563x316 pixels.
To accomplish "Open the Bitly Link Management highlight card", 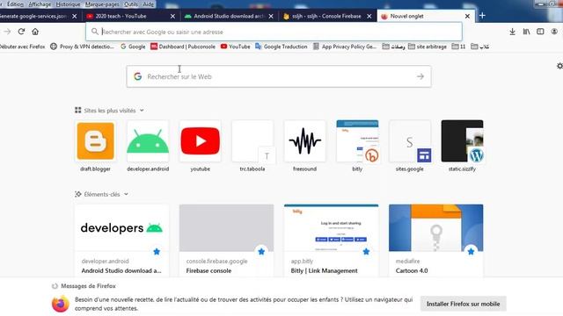I will 331,241.
